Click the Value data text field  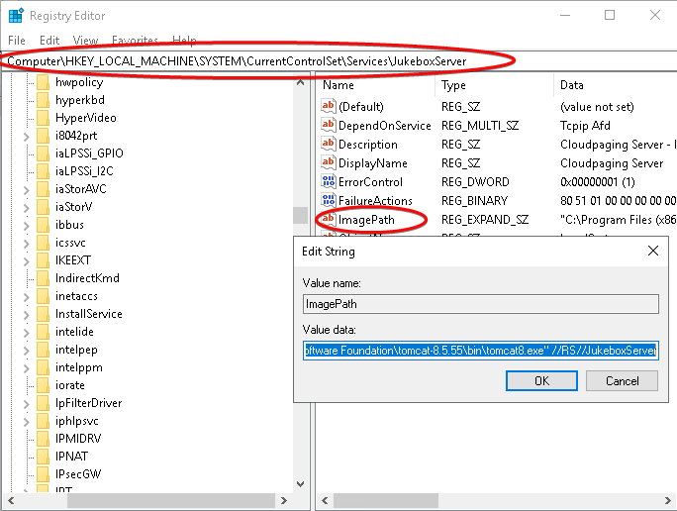(x=480, y=351)
